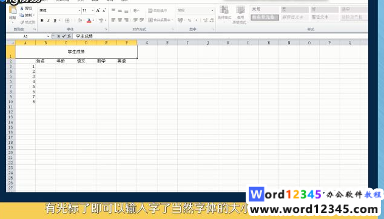Screen dimensions: 384x219
Task: Click the cell containing the number 5
Action: [25, 87]
